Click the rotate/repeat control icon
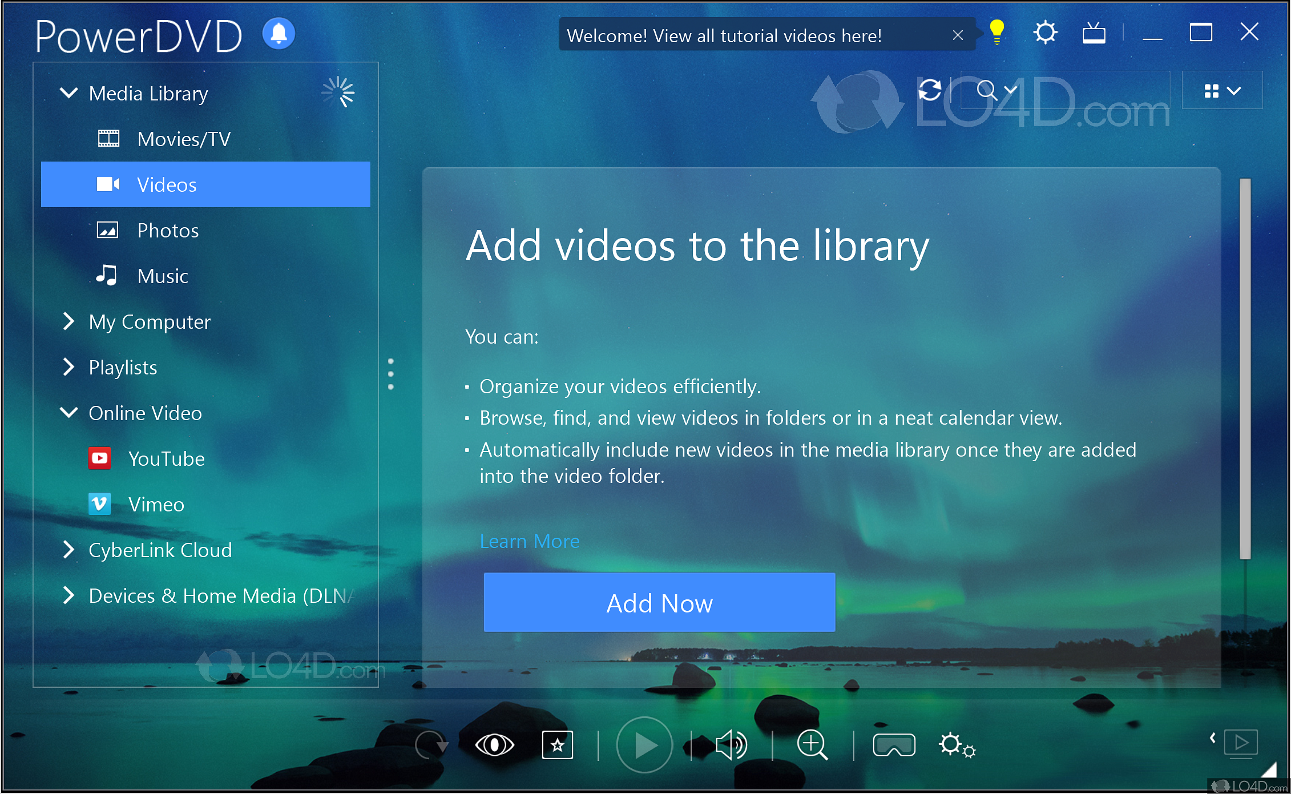This screenshot has width=1291, height=794. pos(431,744)
